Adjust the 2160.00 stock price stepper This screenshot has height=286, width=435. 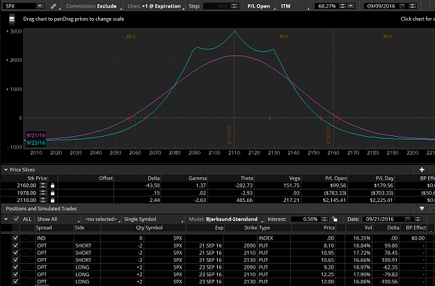click(43, 185)
